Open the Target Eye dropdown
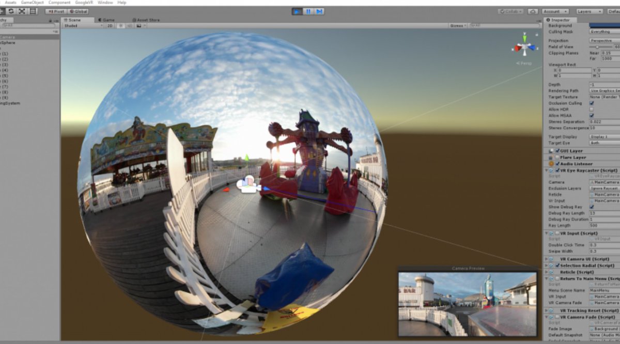The image size is (620, 344). (605, 143)
